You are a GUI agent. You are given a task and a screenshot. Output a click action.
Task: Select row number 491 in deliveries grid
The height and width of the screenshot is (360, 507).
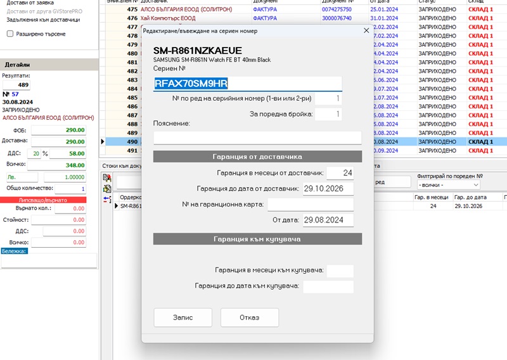point(132,150)
